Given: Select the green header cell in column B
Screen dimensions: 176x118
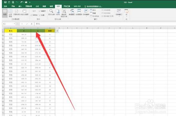Looking at the screenshot, I should pos(24,31).
